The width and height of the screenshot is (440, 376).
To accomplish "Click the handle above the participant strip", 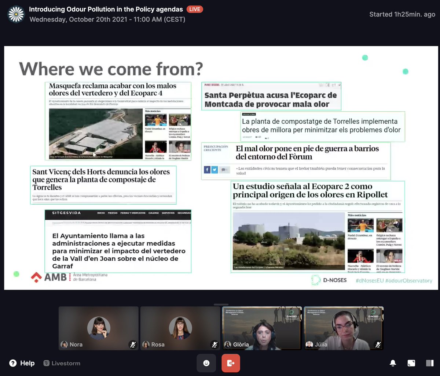I will [x=221, y=304].
